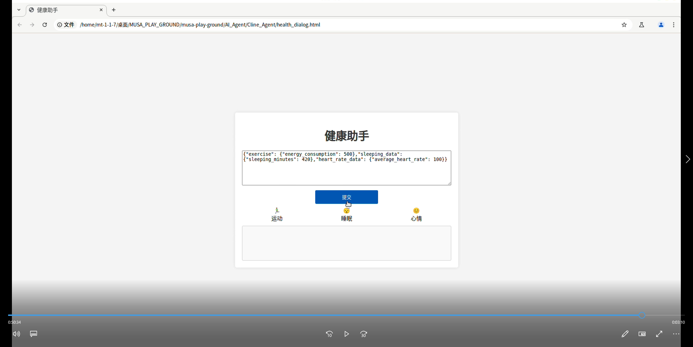
Task: Click the play button in video controls
Action: click(x=346, y=334)
